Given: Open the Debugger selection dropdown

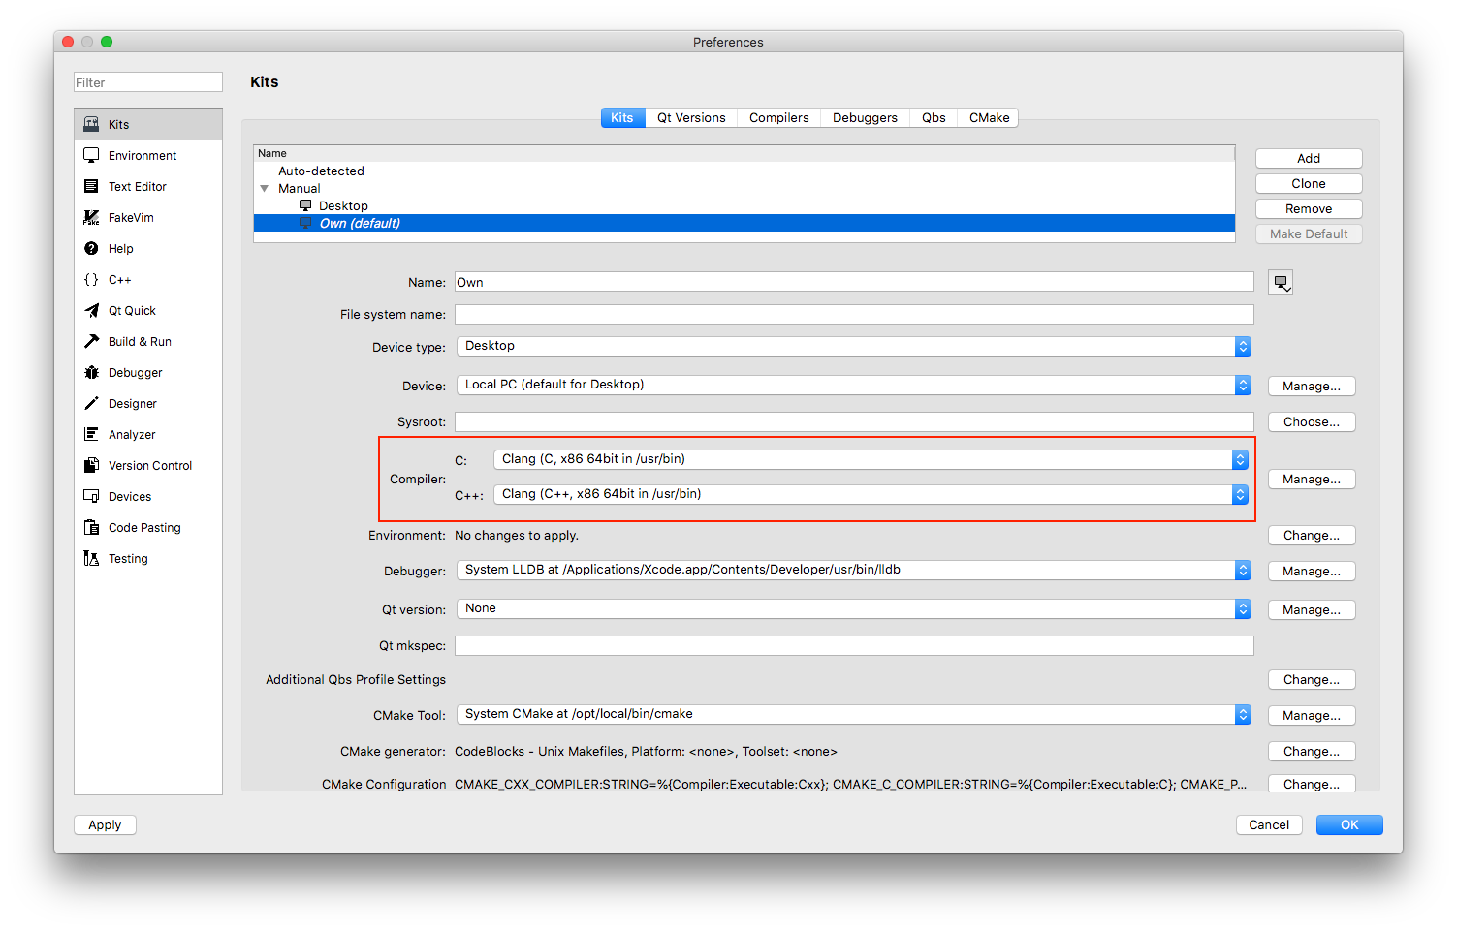Looking at the screenshot, I should click(x=853, y=570).
